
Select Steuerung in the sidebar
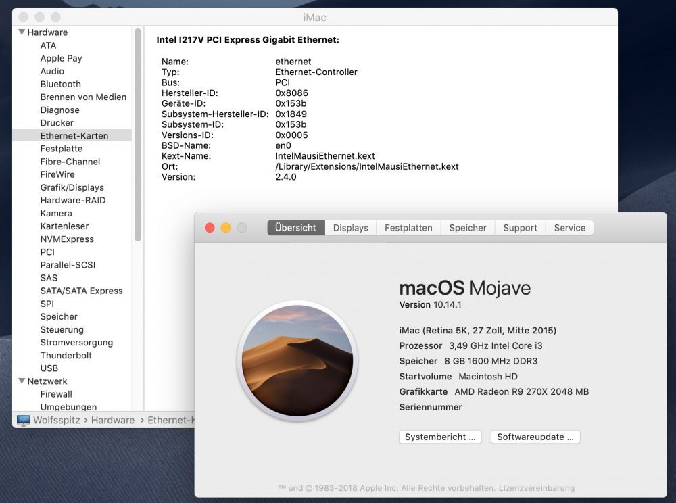click(62, 330)
